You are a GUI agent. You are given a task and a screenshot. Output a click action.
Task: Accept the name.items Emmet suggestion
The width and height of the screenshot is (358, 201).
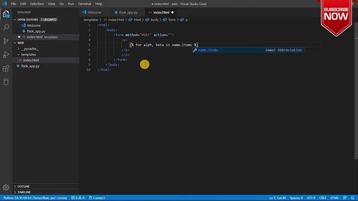click(x=248, y=50)
